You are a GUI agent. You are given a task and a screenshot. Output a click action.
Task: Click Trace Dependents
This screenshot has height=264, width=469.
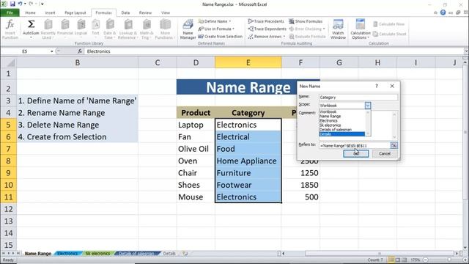(x=267, y=29)
